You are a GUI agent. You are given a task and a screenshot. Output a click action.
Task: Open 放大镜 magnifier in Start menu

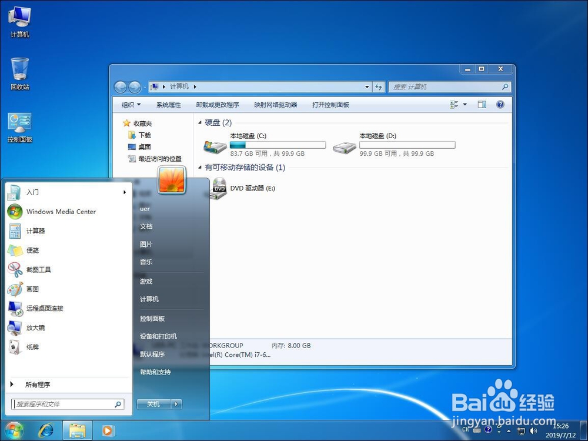coord(70,328)
